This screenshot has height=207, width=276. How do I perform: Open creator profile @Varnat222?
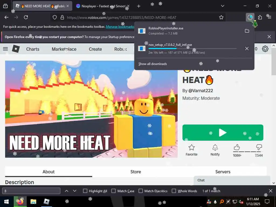coord(201,91)
